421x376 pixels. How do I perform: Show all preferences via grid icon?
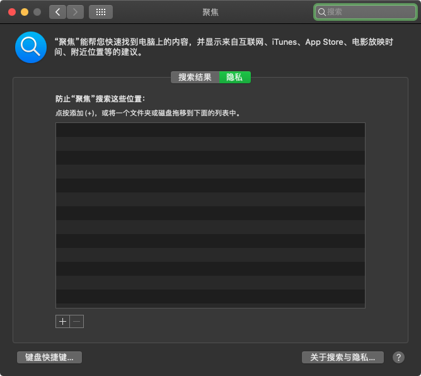(x=101, y=12)
